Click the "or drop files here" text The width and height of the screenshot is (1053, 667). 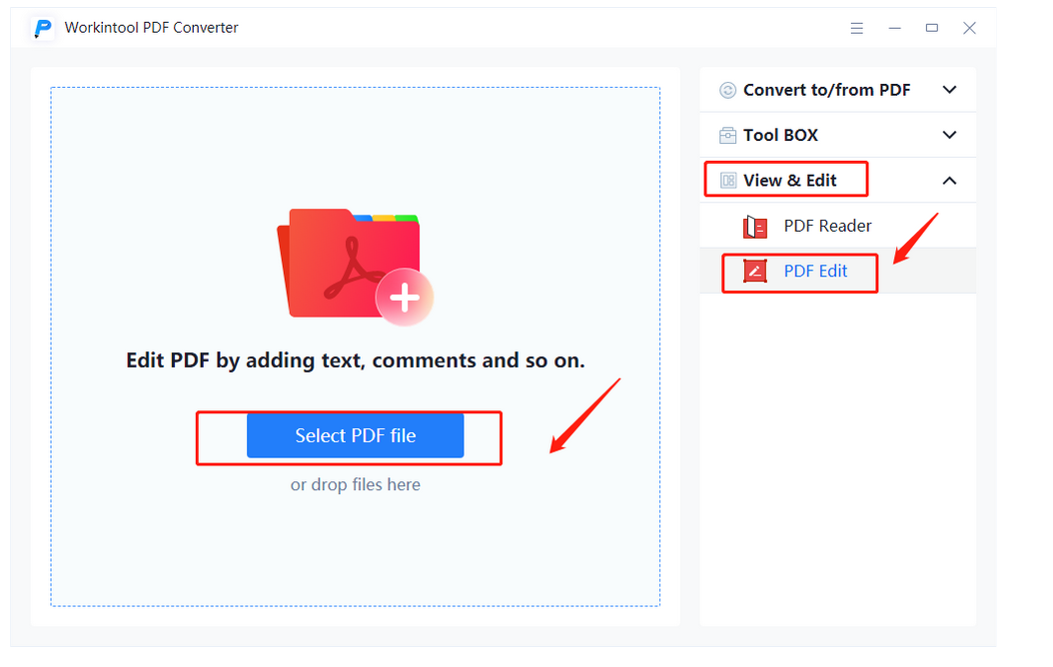coord(355,484)
